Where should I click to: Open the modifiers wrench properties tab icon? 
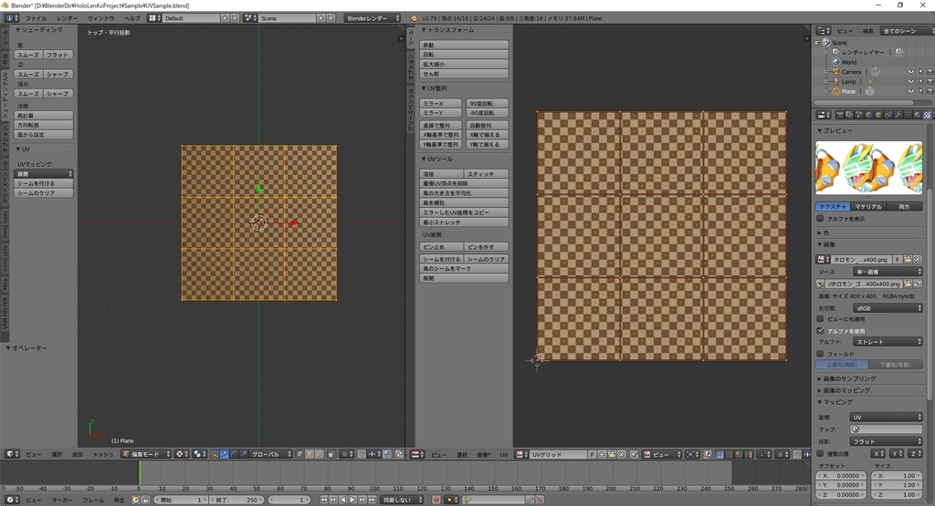click(898, 115)
